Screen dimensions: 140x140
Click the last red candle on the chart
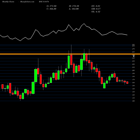[127, 83]
